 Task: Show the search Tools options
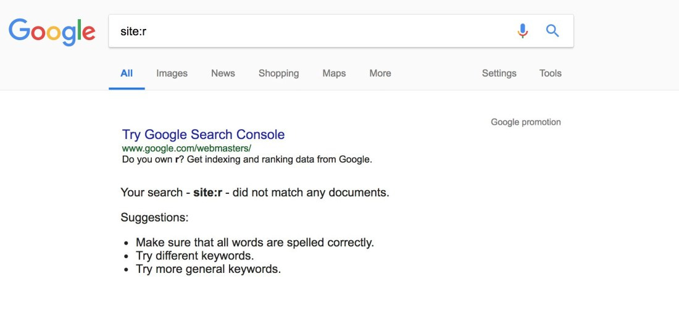pos(551,73)
